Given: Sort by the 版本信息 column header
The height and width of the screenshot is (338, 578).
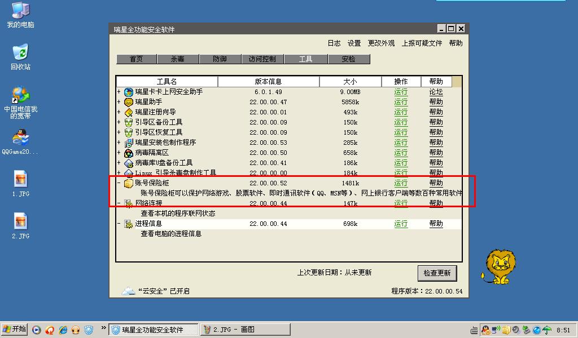Looking at the screenshot, I should pyautogui.click(x=268, y=81).
